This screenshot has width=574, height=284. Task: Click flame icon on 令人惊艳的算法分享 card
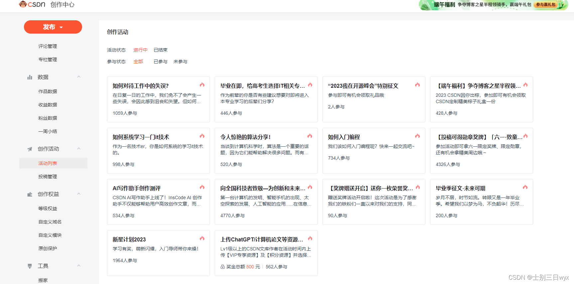(310, 136)
